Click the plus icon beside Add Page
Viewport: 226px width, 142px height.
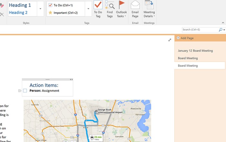(x=178, y=38)
